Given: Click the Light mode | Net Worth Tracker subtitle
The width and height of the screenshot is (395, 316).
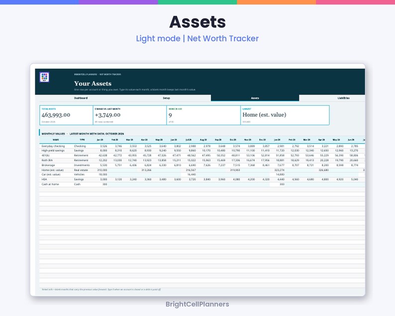Looking at the screenshot, I should (x=197, y=38).
